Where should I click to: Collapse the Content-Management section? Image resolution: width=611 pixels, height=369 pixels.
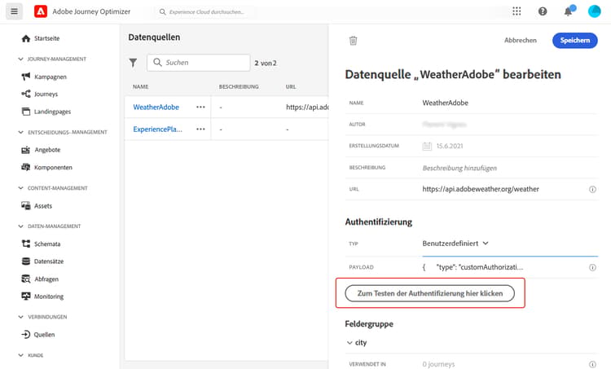tap(20, 188)
